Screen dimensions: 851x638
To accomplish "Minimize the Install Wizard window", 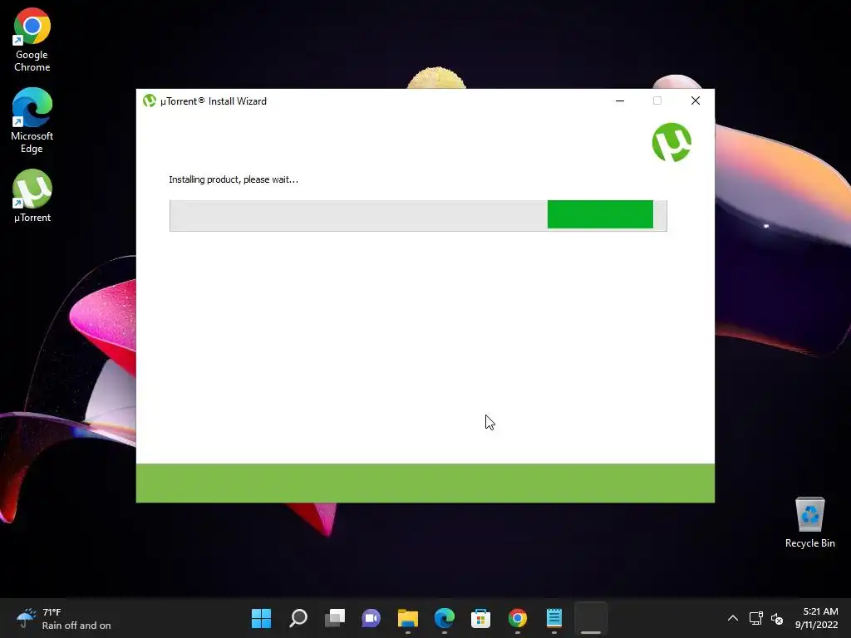I will pos(620,101).
